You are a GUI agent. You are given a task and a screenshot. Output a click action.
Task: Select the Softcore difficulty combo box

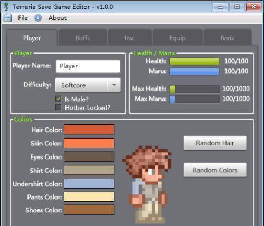tap(88, 85)
